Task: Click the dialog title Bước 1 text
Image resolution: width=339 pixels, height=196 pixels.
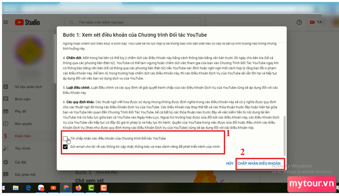Action: click(135, 35)
